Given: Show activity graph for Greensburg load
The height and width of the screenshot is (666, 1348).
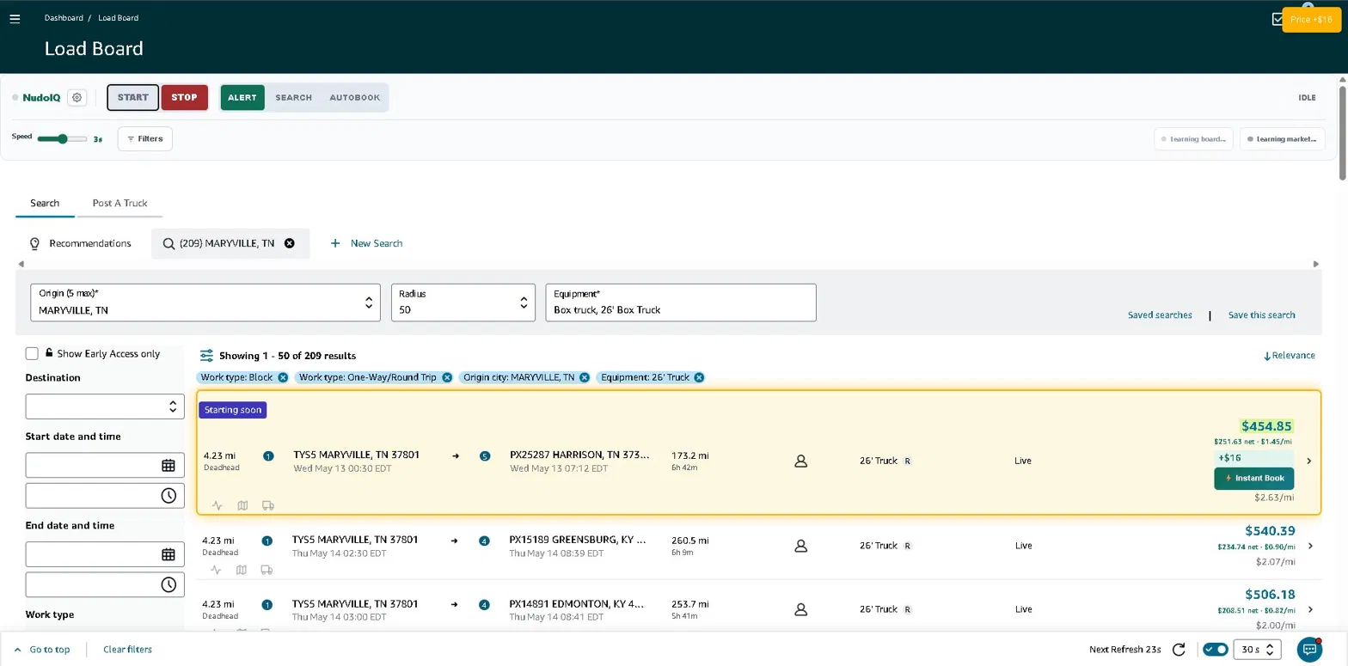Looking at the screenshot, I should click(x=217, y=569).
